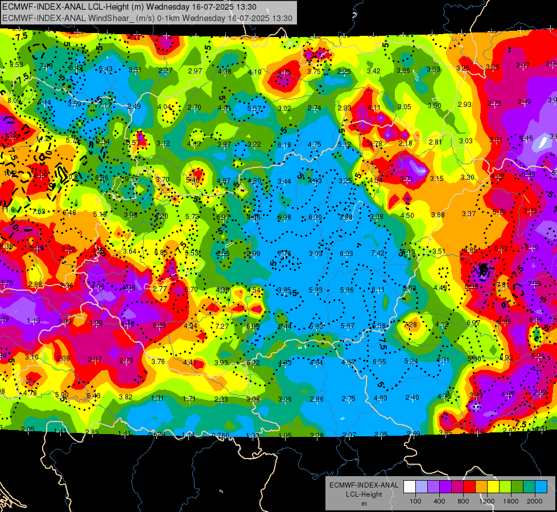Viewport: 557px width, 512px height.
Task: Click wind shear value 1.95
Action: (x=285, y=436)
